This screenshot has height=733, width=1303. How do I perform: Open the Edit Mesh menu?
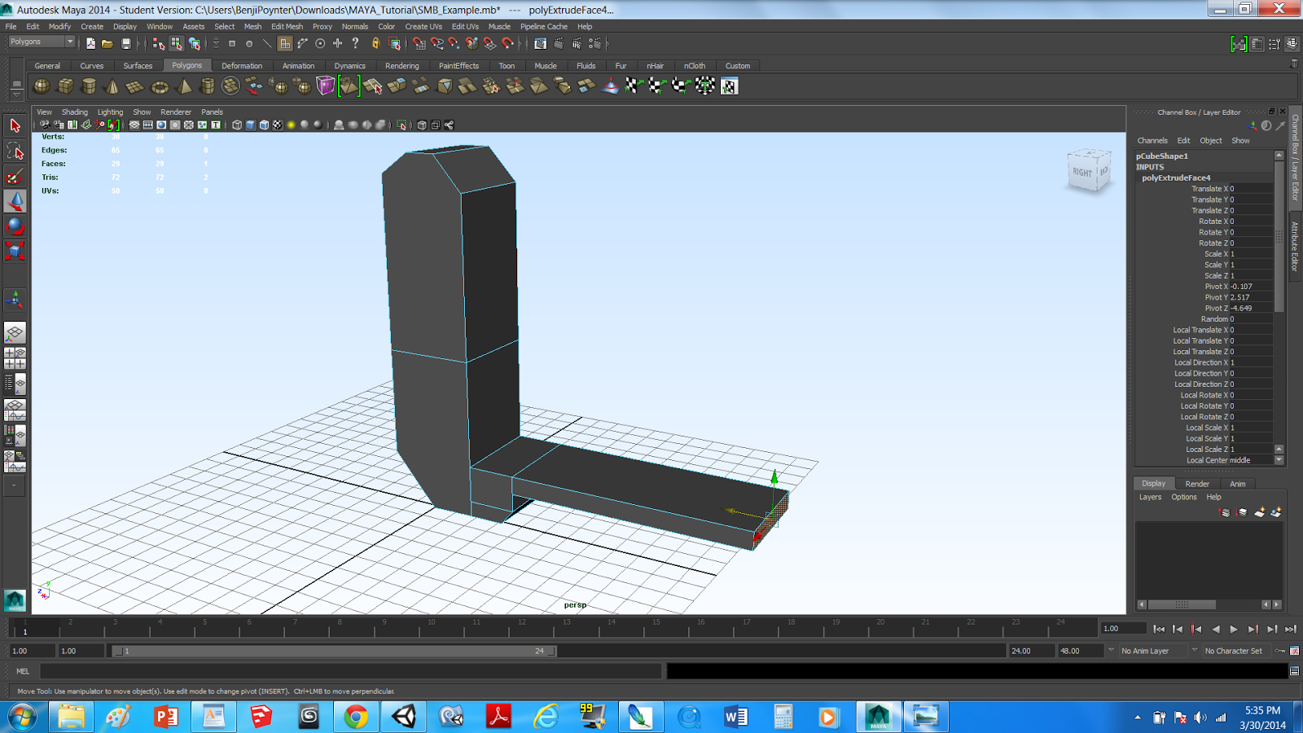[287, 26]
